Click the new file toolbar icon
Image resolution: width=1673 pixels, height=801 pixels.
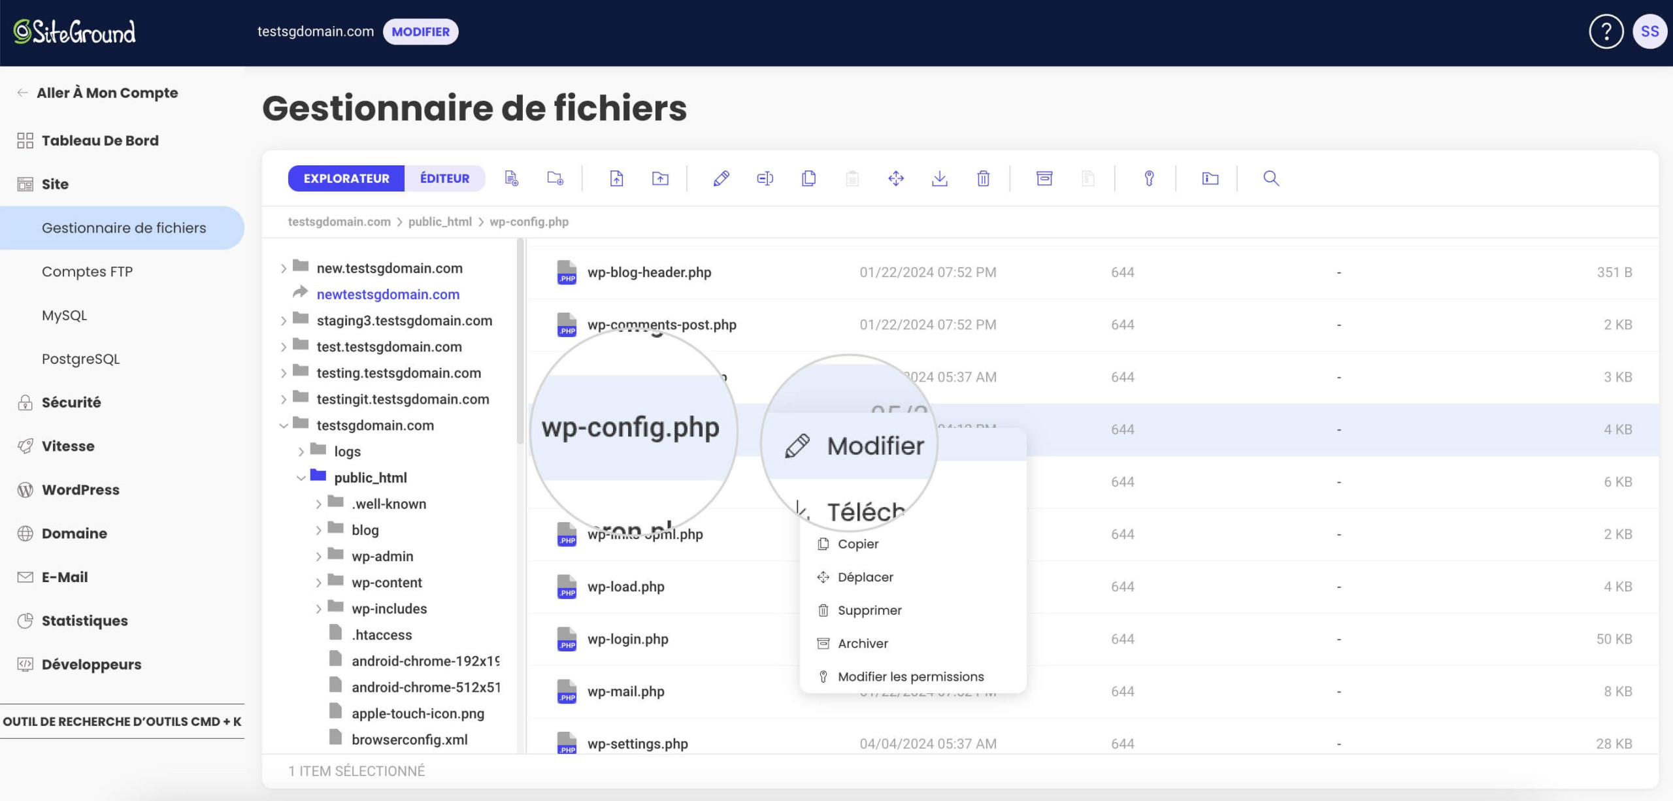tap(512, 178)
